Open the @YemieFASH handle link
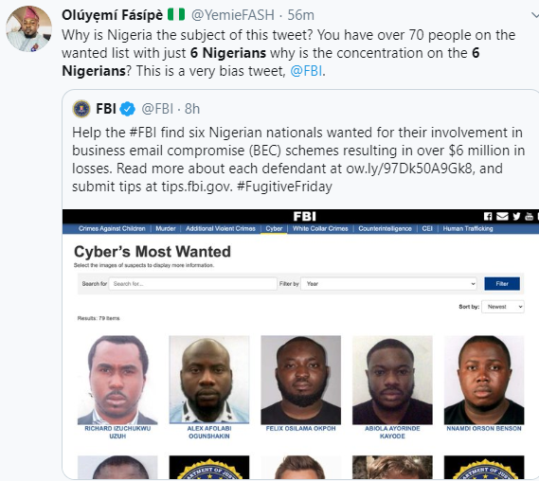Image resolution: width=539 pixels, height=481 pixels. click(x=233, y=15)
